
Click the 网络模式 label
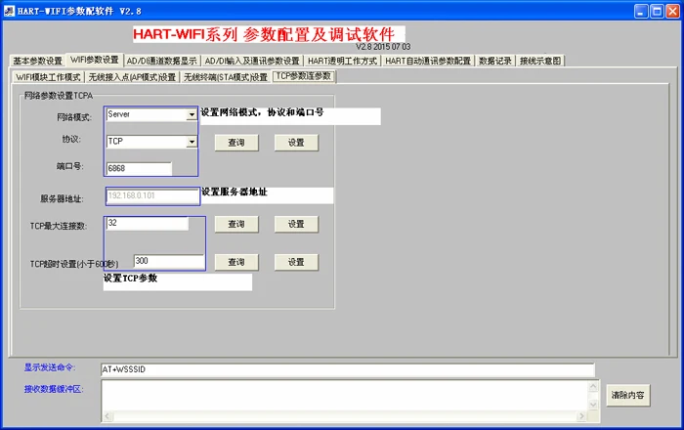74,117
